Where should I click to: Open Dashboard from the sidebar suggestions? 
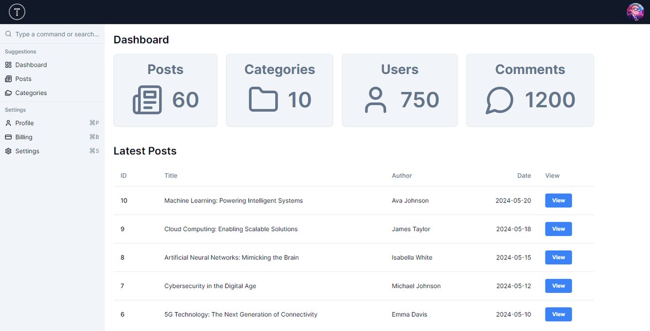52,65
